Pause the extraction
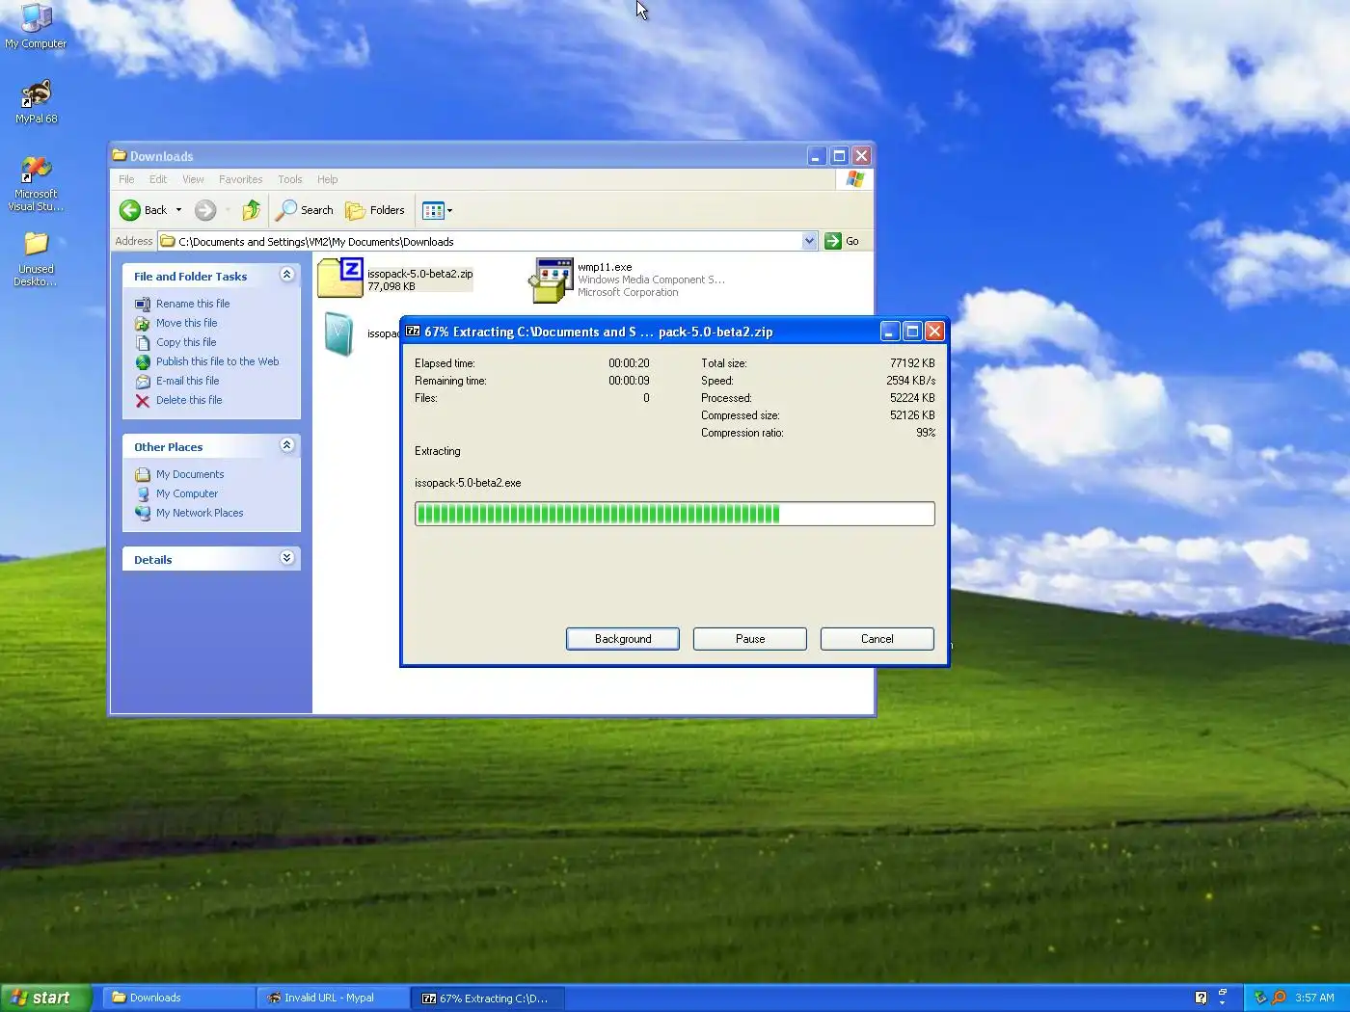The height and width of the screenshot is (1012, 1350). click(750, 639)
